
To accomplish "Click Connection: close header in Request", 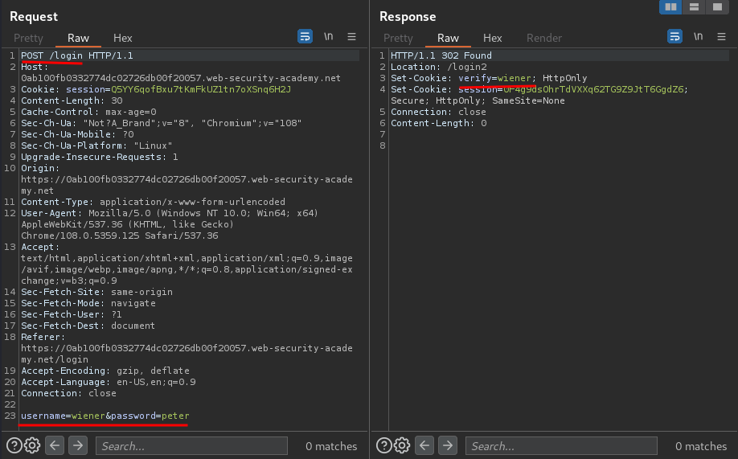I will click(x=68, y=394).
